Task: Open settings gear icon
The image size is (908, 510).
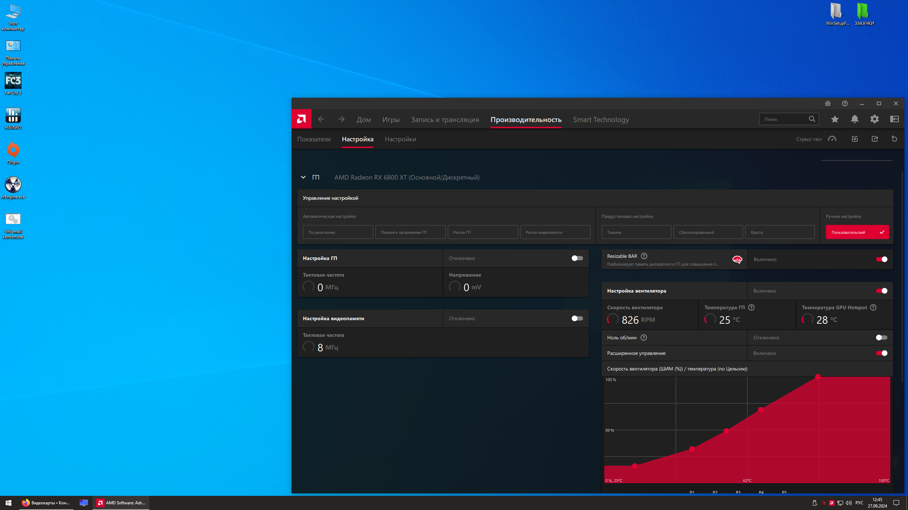Action: (874, 119)
